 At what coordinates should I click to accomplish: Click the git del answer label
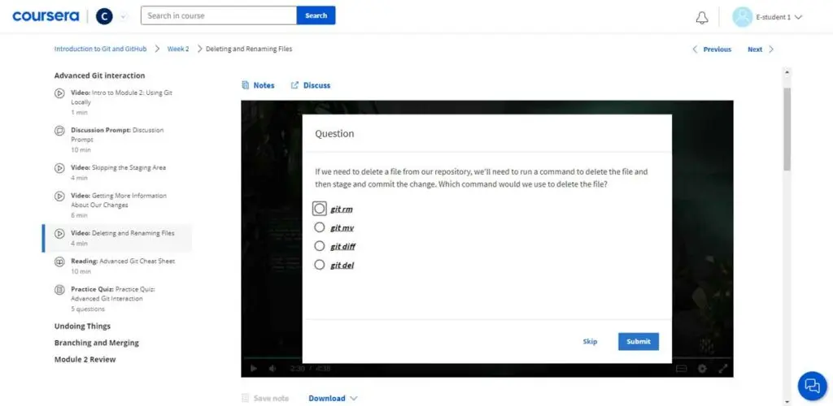click(x=342, y=265)
